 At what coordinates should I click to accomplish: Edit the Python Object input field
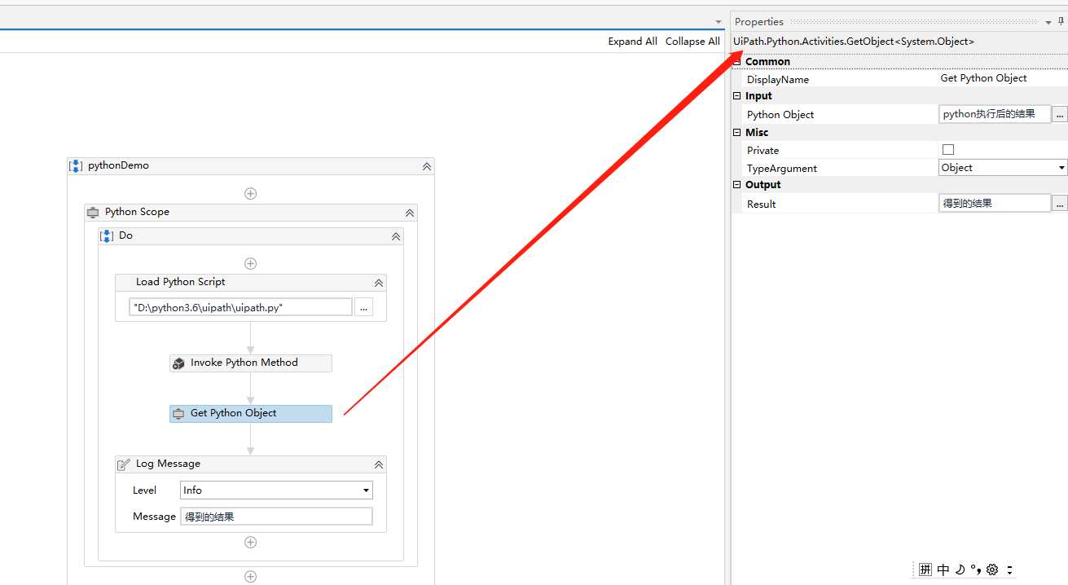[x=995, y=115]
